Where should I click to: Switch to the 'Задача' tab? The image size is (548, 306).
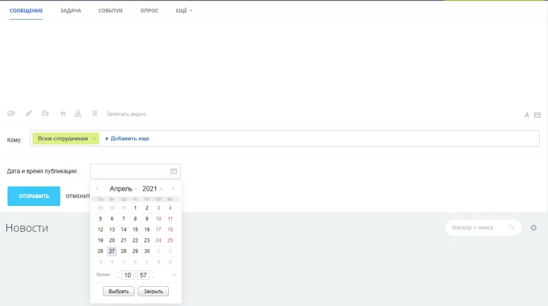pos(71,11)
